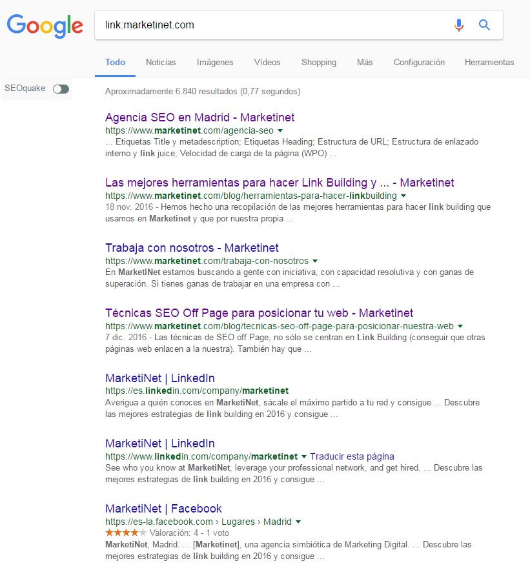
Task: Open the Noticias tab
Action: (x=161, y=62)
